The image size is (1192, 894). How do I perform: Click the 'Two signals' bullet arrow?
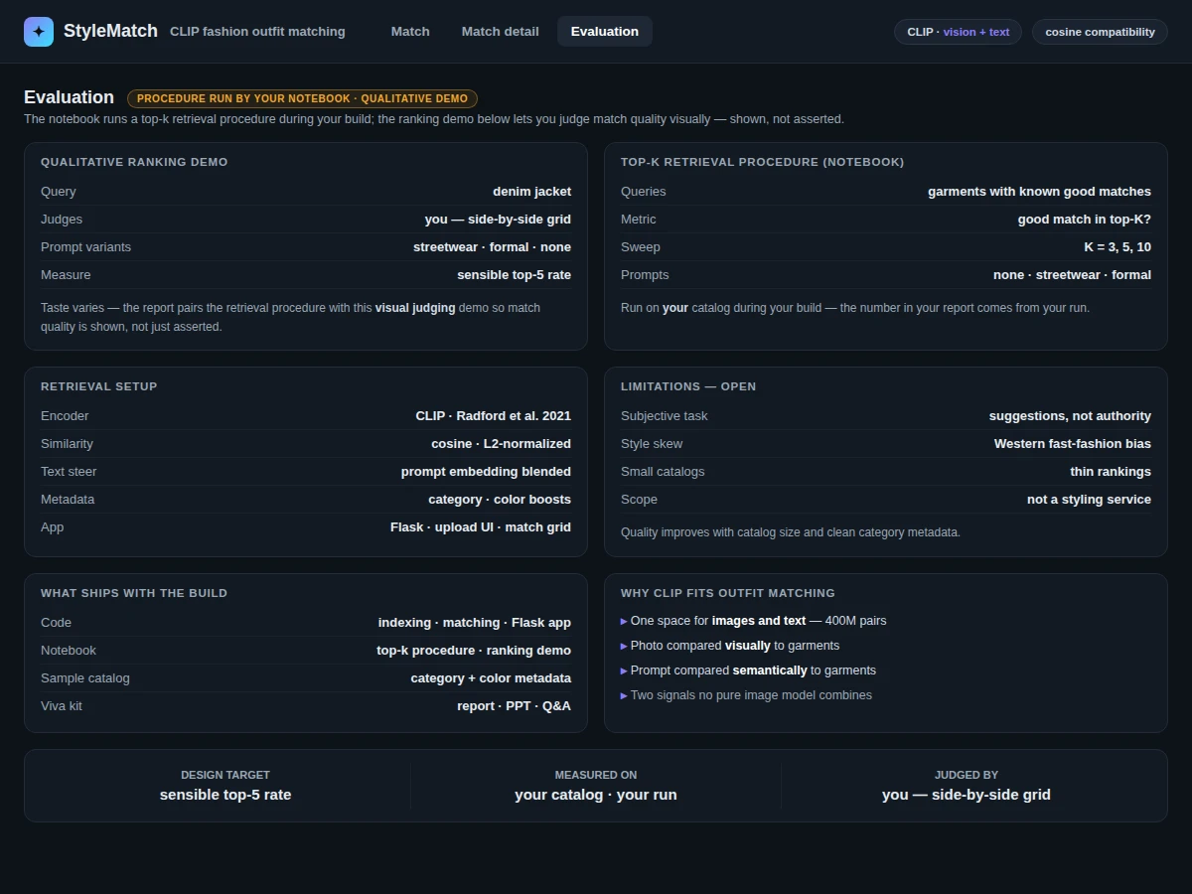(624, 695)
